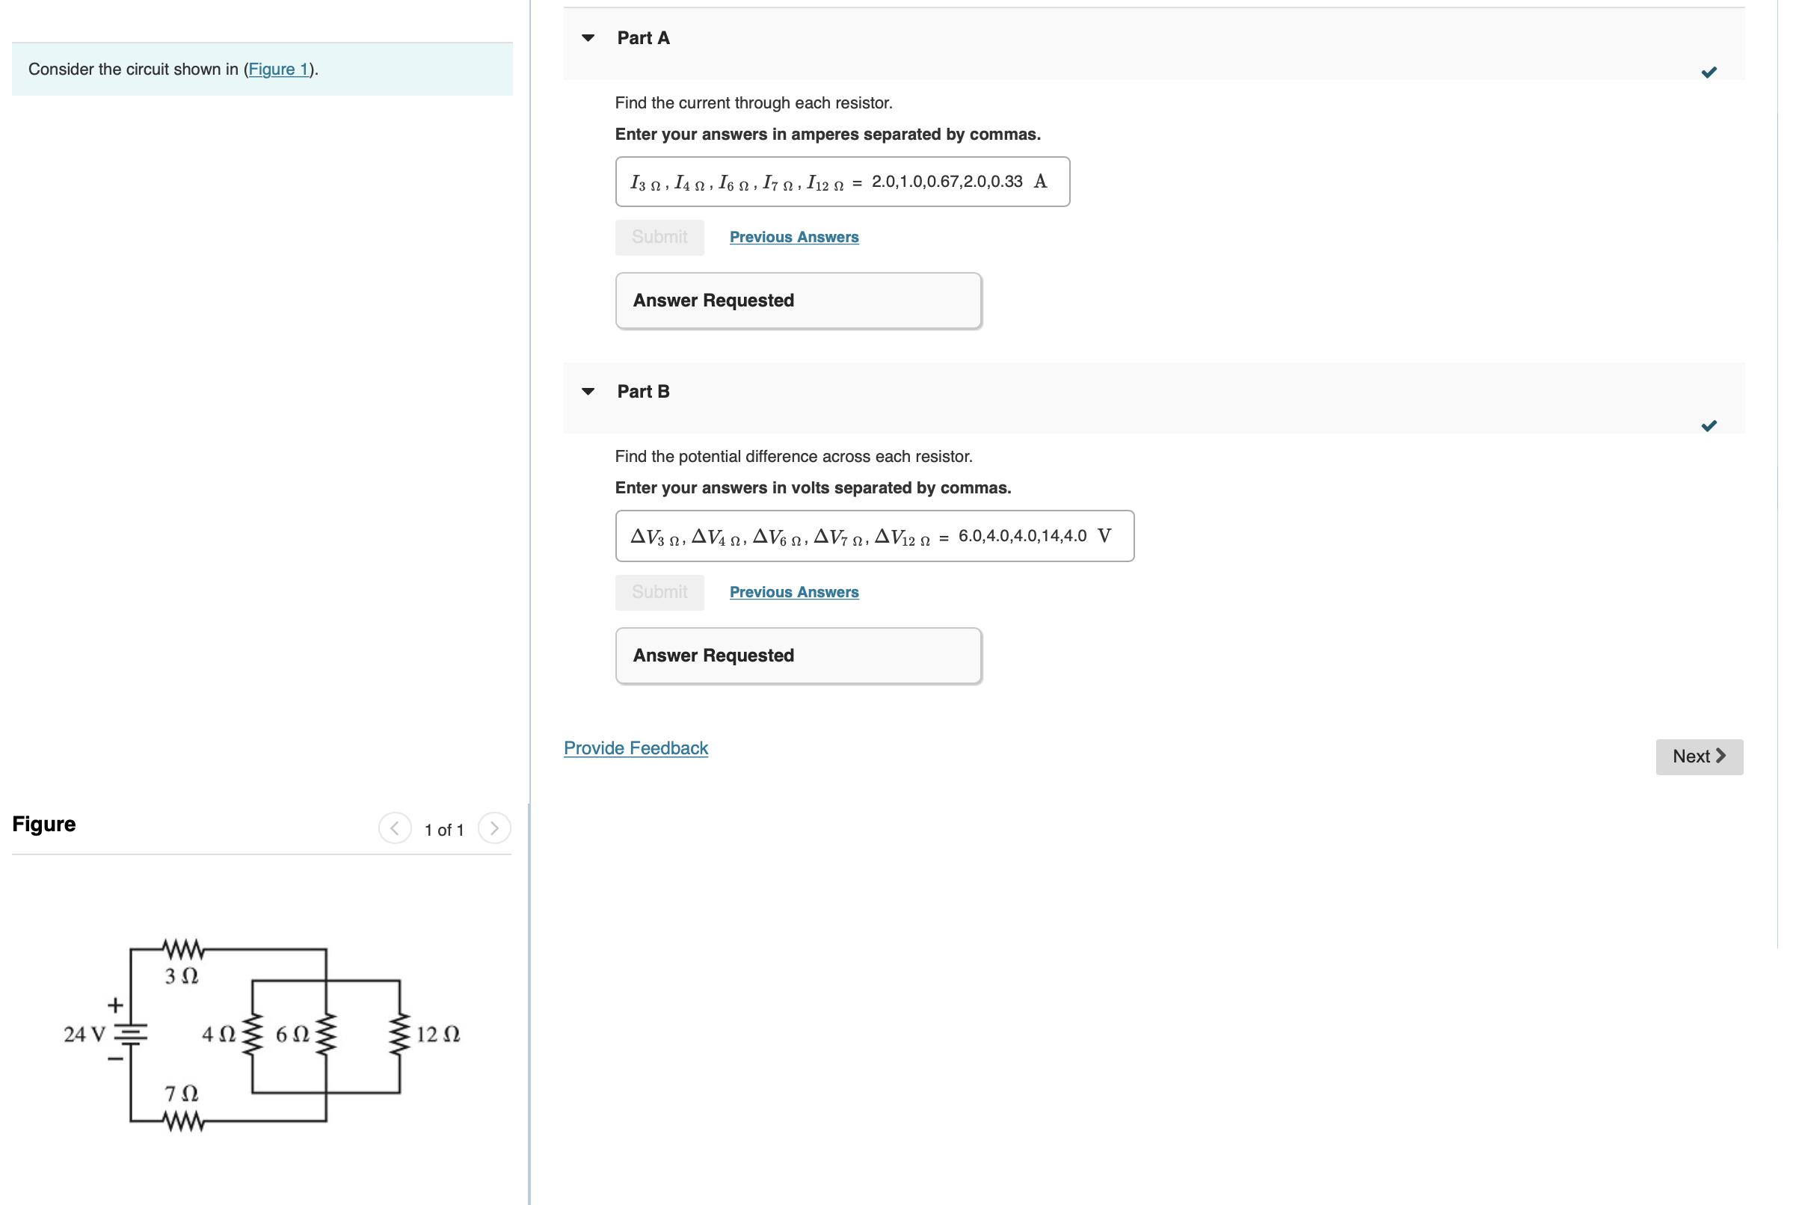This screenshot has height=1205, width=1799.
Task: Click Answer Requested box in Part B
Action: 798,656
